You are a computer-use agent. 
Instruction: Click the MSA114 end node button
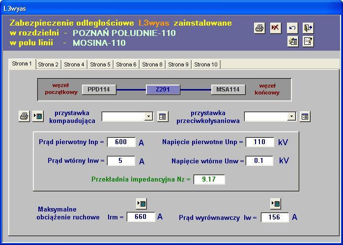coord(228,90)
